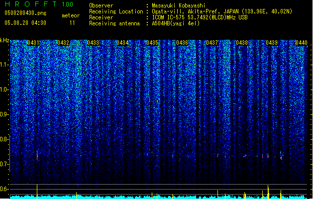This screenshot has height=199, width=313.
Task: Click the 0439 time marker
Action: (272, 43)
